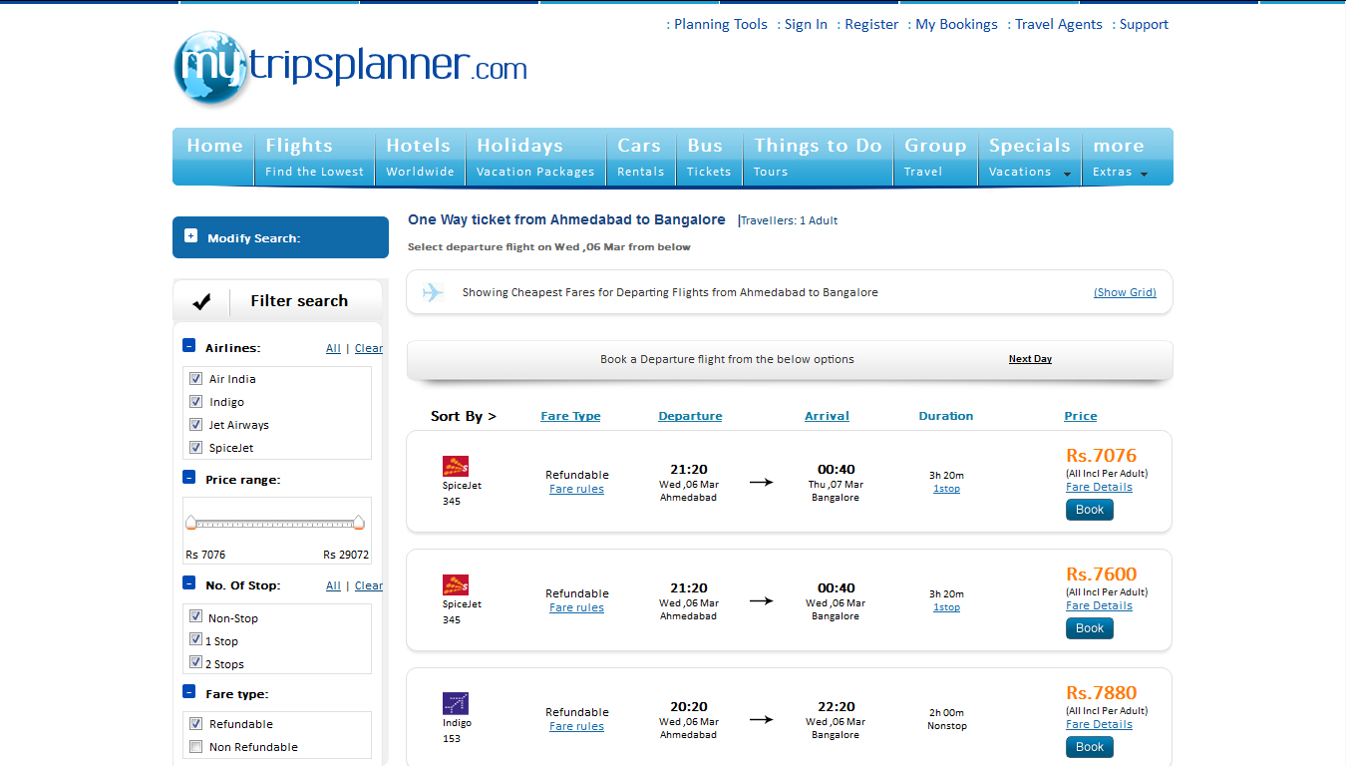Click the Modify Search bar
Screen dimensions: 1346x766
click(280, 237)
